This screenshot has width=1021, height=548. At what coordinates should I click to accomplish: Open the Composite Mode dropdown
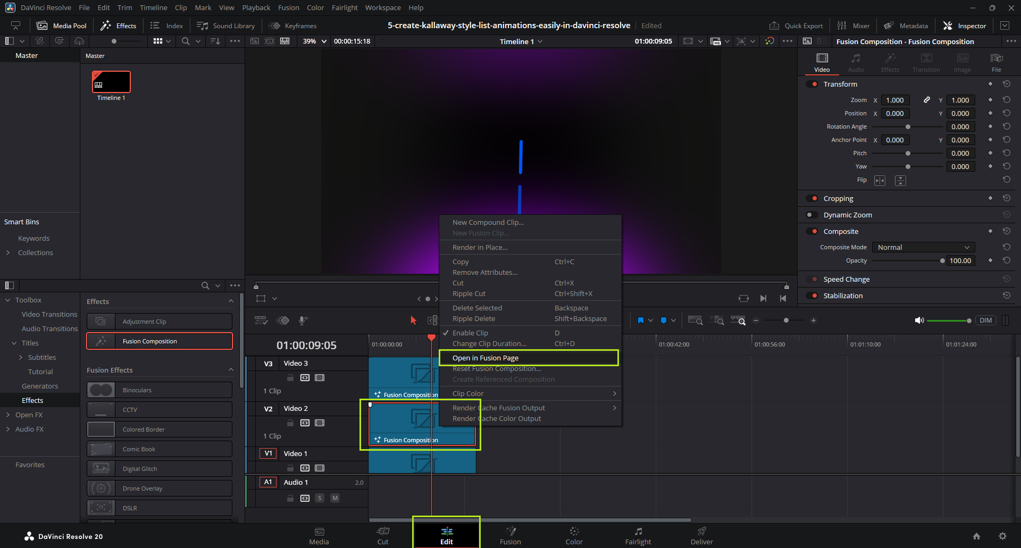923,247
